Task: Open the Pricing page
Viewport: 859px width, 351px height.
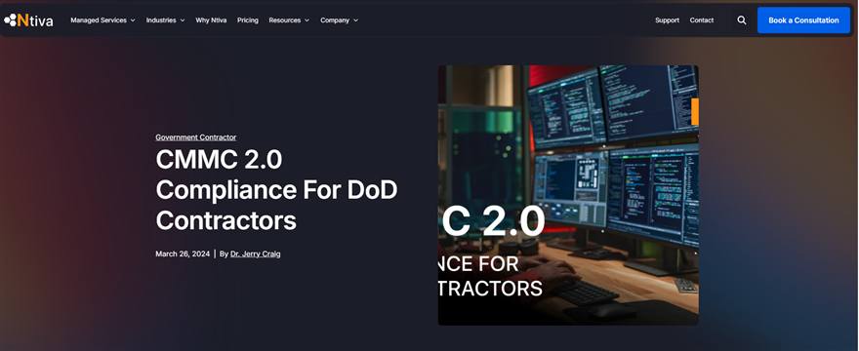Action: tap(248, 20)
